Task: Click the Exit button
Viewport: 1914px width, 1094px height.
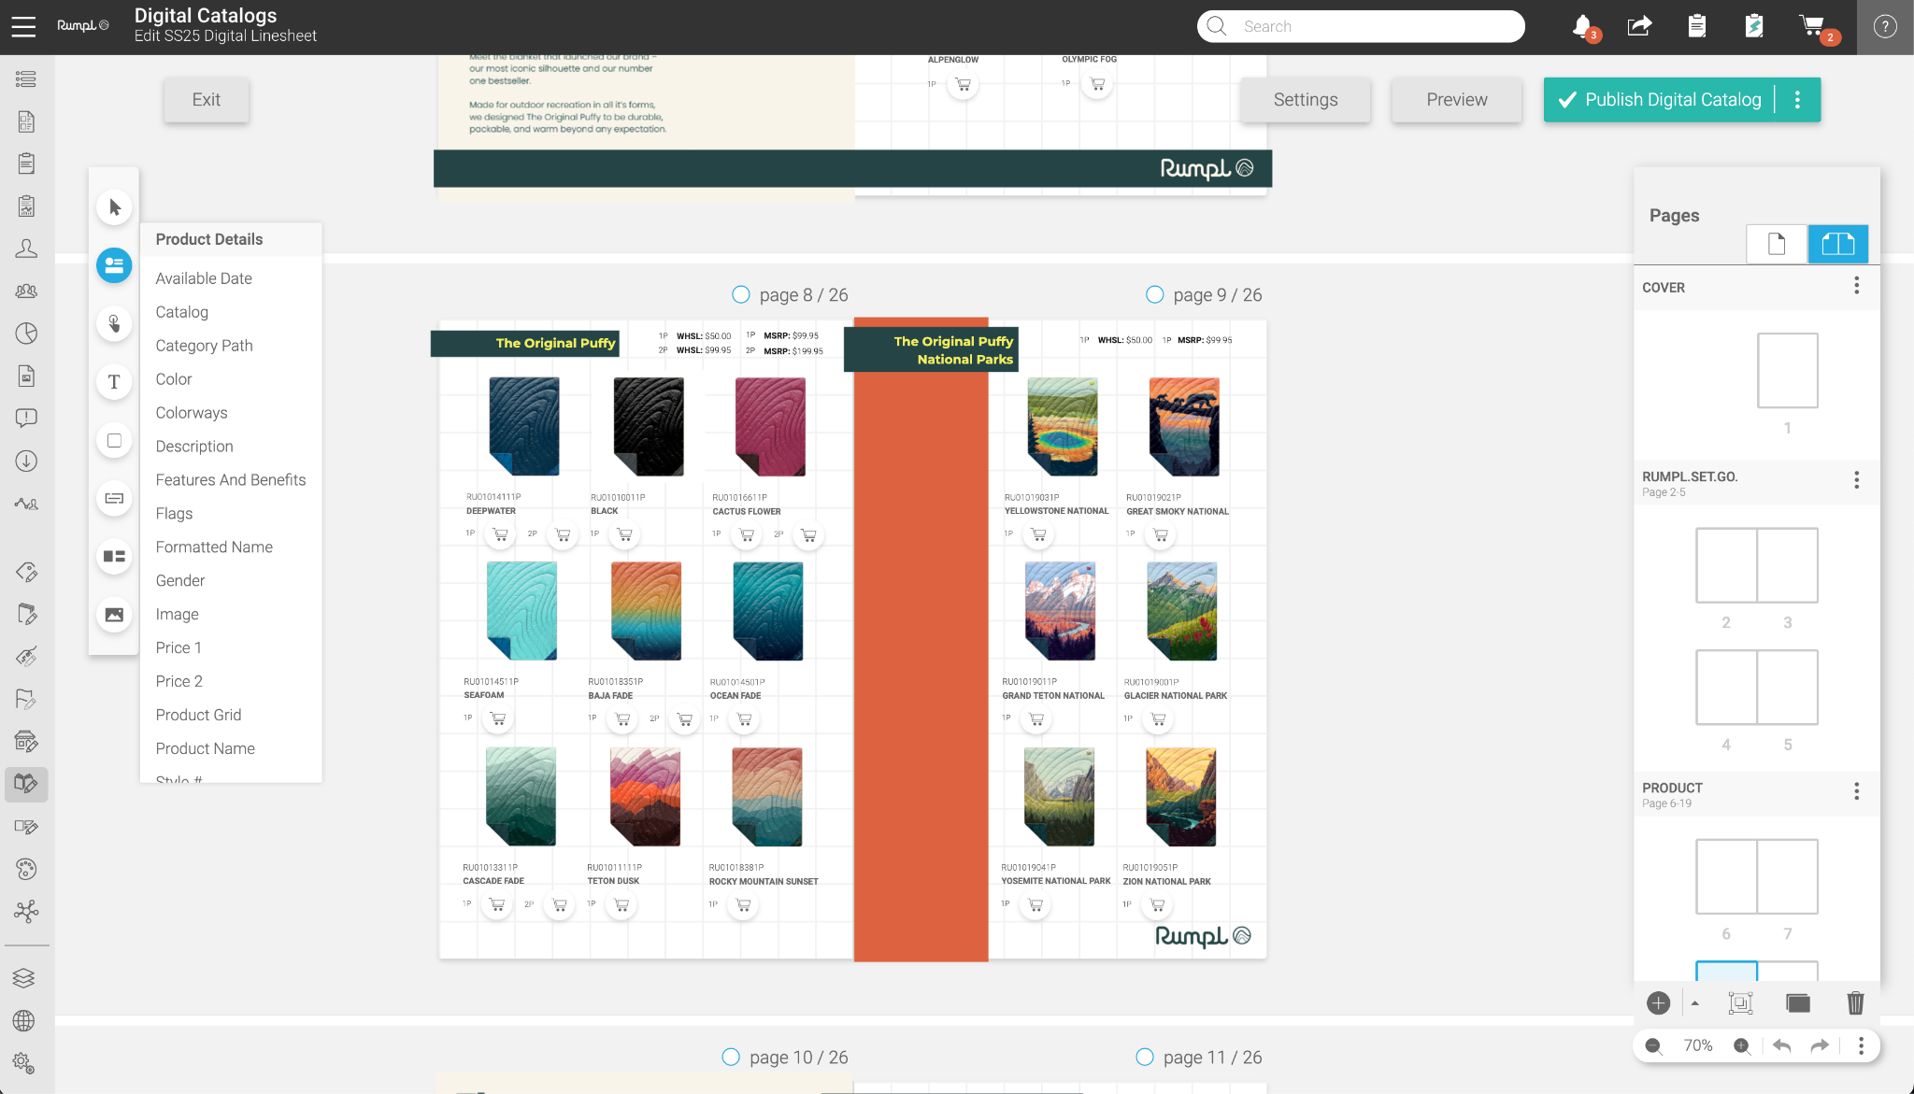Action: (x=207, y=100)
